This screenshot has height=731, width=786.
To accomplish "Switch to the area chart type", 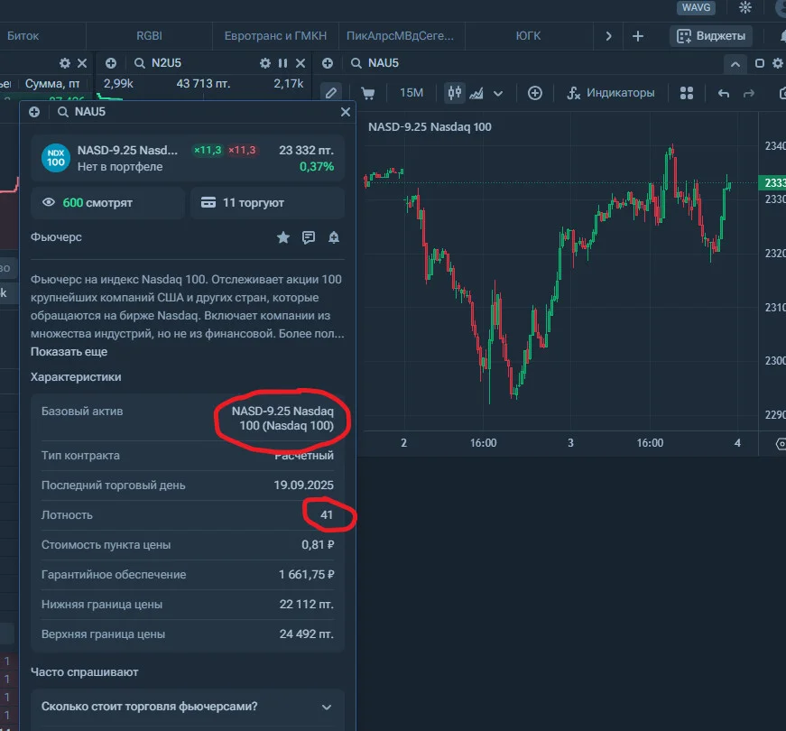I will pyautogui.click(x=476, y=93).
